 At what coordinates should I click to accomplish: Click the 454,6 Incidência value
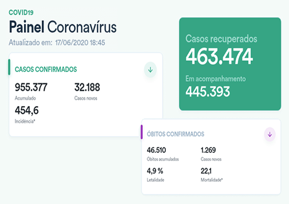[x=27, y=110]
